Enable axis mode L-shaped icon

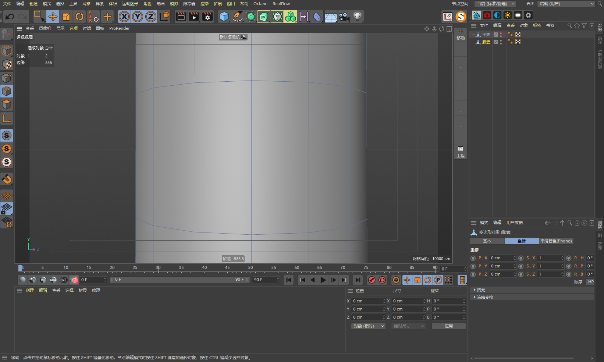[x=7, y=118]
